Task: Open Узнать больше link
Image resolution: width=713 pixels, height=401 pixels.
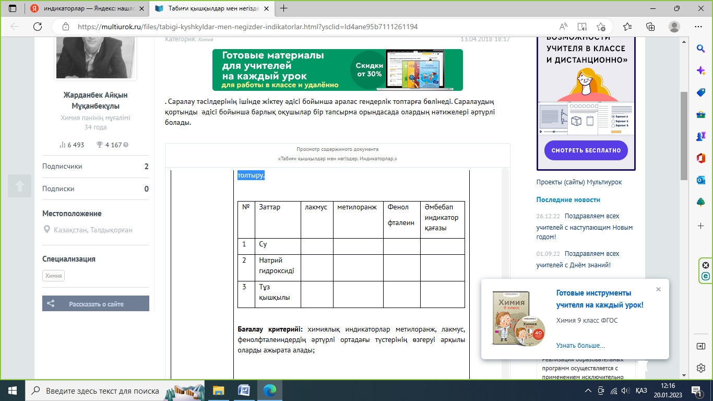Action: [580, 346]
